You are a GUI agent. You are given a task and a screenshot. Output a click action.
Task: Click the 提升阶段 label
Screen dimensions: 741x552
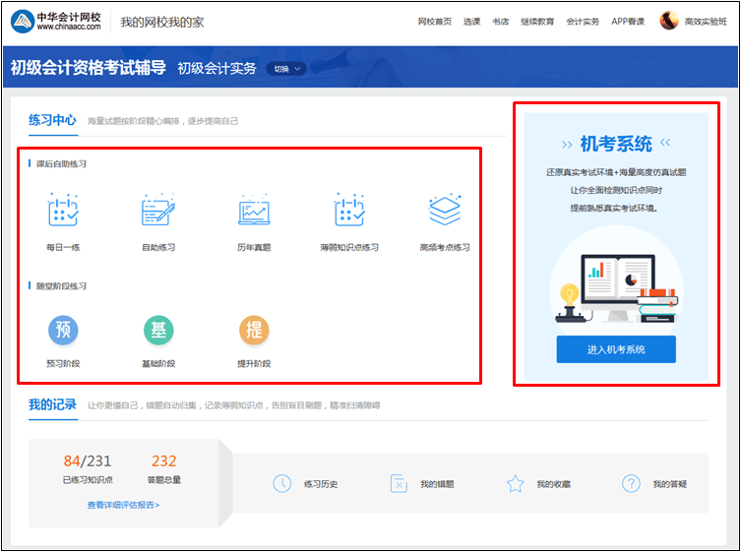[254, 363]
